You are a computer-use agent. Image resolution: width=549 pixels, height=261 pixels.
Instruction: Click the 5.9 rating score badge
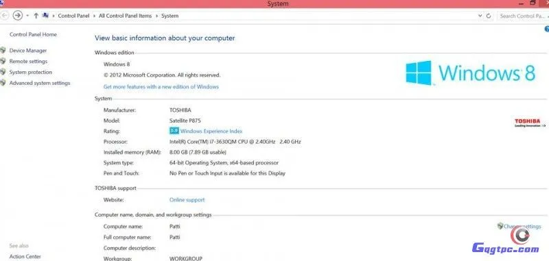coord(174,131)
